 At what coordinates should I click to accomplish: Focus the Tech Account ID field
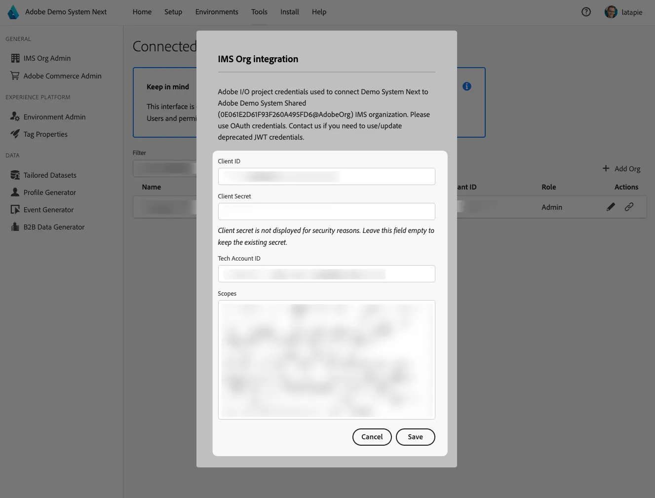(327, 273)
